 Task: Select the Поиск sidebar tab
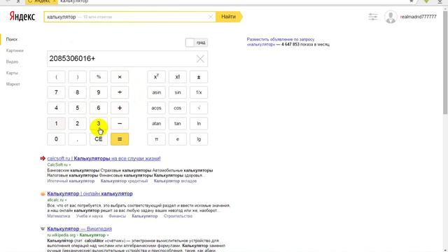point(12,39)
